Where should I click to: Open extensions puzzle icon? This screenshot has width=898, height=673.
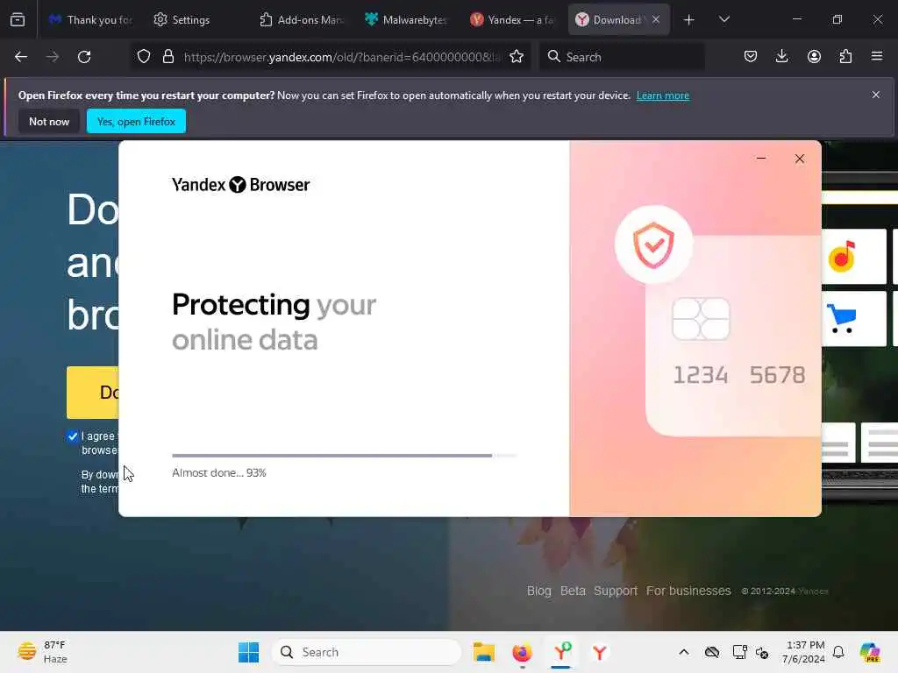coord(845,57)
